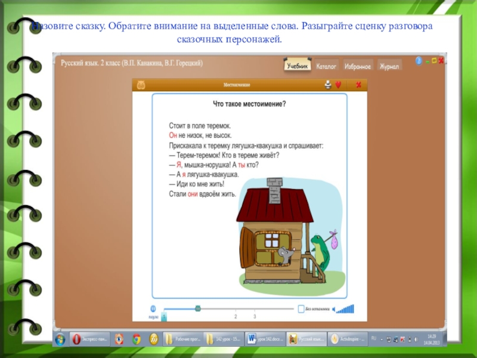Enable the 'Без остановки' checkbox

[301, 309]
